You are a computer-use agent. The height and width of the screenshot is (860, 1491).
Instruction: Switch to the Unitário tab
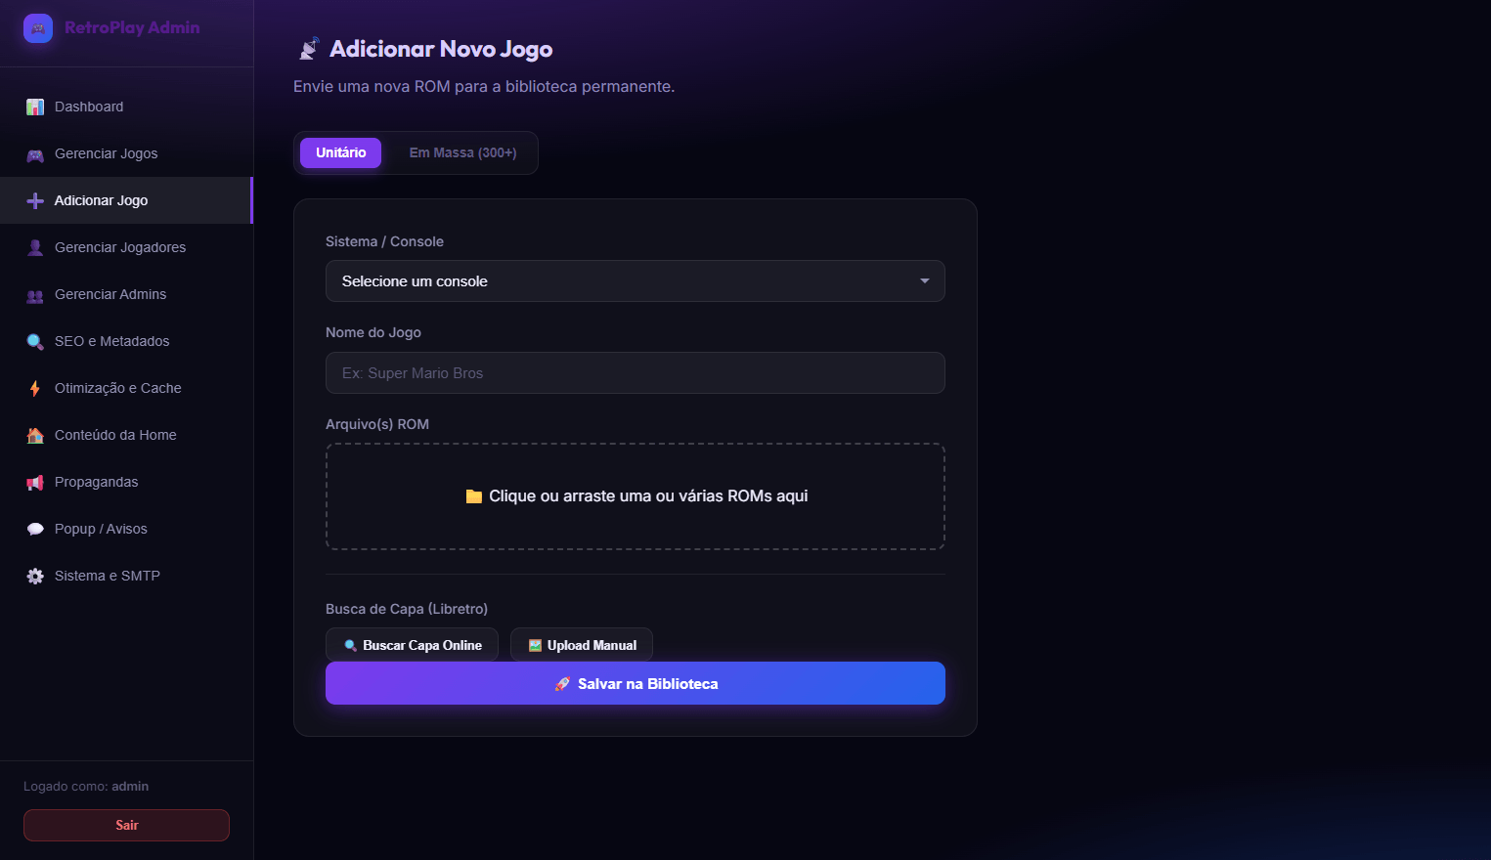coord(340,153)
